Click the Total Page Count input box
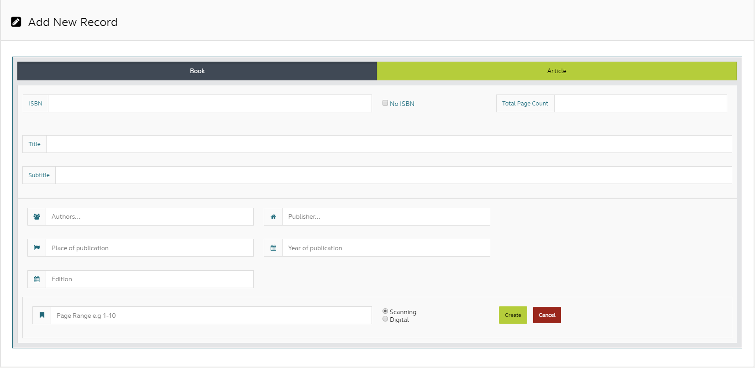 coord(640,104)
